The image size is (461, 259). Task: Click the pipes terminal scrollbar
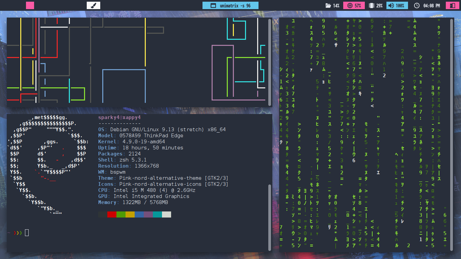pyautogui.click(x=270, y=62)
